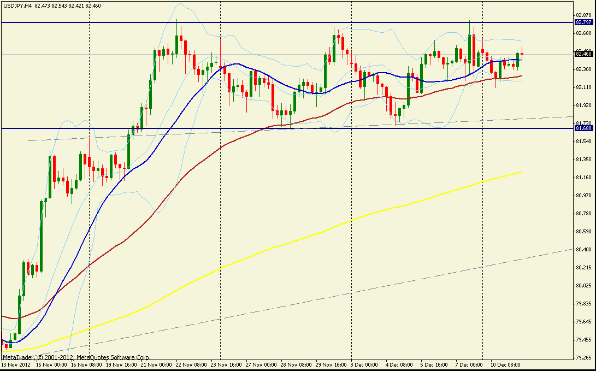Viewport: 596px width, 371px height.
Task: Click the 81.160 price axis label
Action: click(x=584, y=178)
